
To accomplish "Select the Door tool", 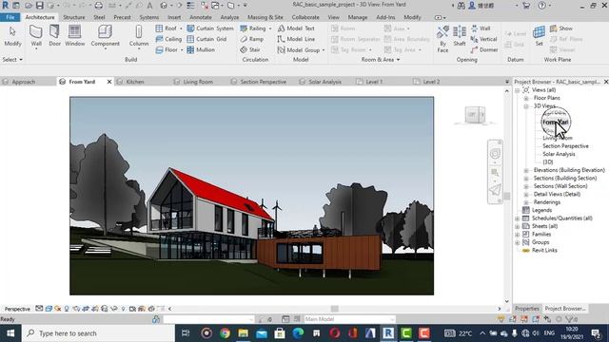I will click(x=54, y=36).
